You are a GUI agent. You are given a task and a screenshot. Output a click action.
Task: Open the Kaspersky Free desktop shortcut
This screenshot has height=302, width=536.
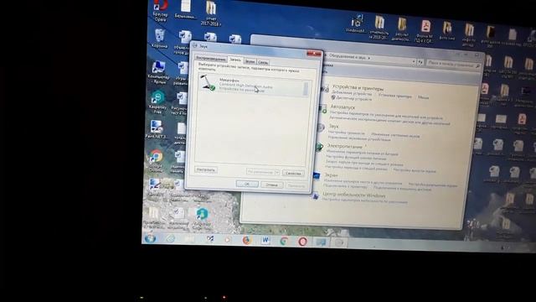point(157,102)
